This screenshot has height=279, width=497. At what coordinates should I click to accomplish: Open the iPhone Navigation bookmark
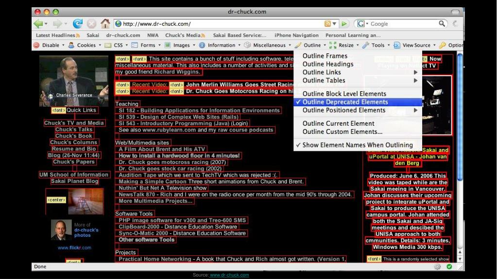pyautogui.click(x=296, y=35)
